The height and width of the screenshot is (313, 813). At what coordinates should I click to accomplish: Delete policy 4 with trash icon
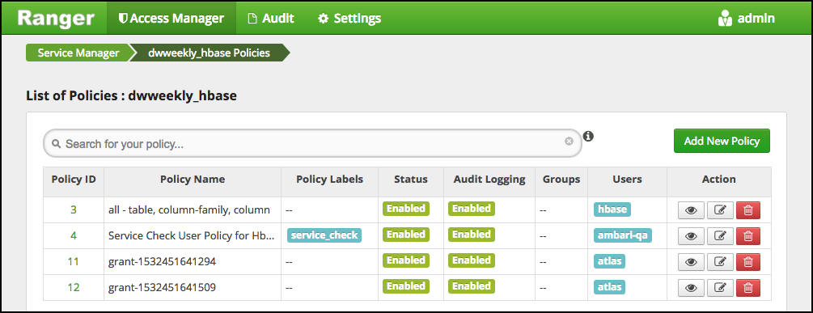(748, 236)
